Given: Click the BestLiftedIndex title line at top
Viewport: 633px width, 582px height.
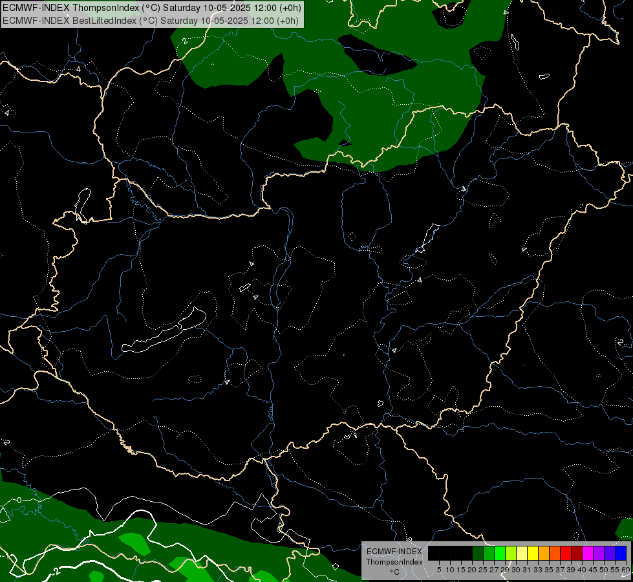Looking at the screenshot, I should click(151, 21).
